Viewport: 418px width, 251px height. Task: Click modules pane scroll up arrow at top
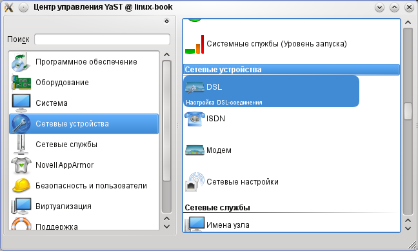point(408,23)
